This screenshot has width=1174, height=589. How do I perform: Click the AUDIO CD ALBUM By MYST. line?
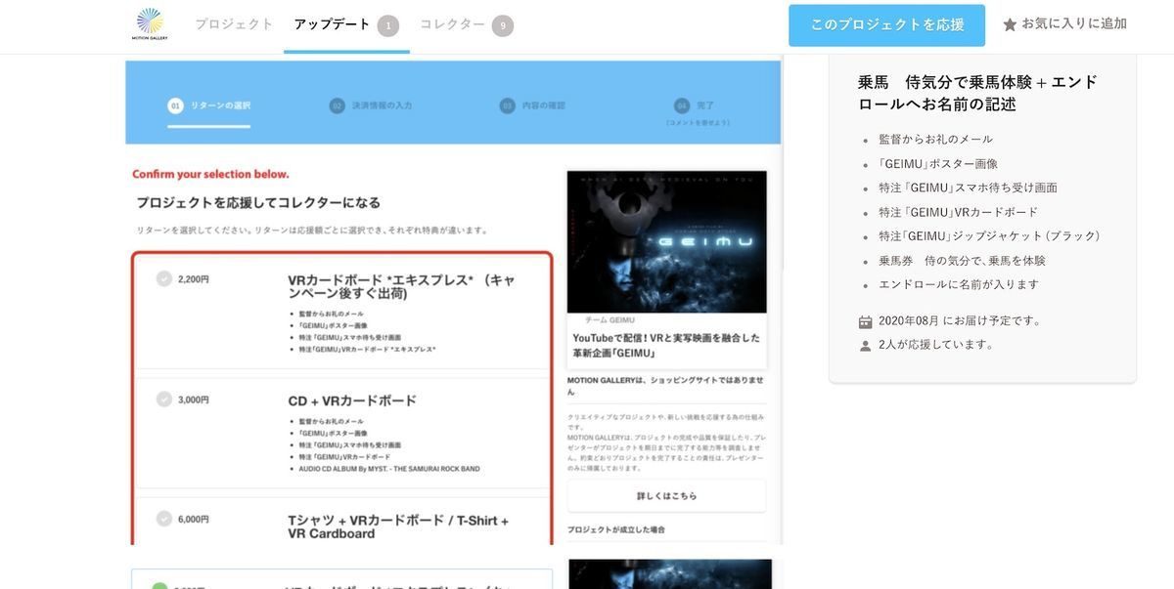pyautogui.click(x=389, y=469)
